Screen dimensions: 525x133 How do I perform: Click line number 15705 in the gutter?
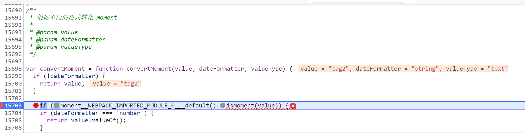[13, 120]
